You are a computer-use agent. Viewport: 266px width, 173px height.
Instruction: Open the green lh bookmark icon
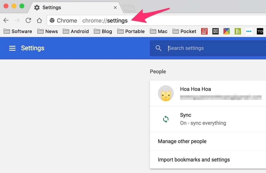[x=238, y=31]
